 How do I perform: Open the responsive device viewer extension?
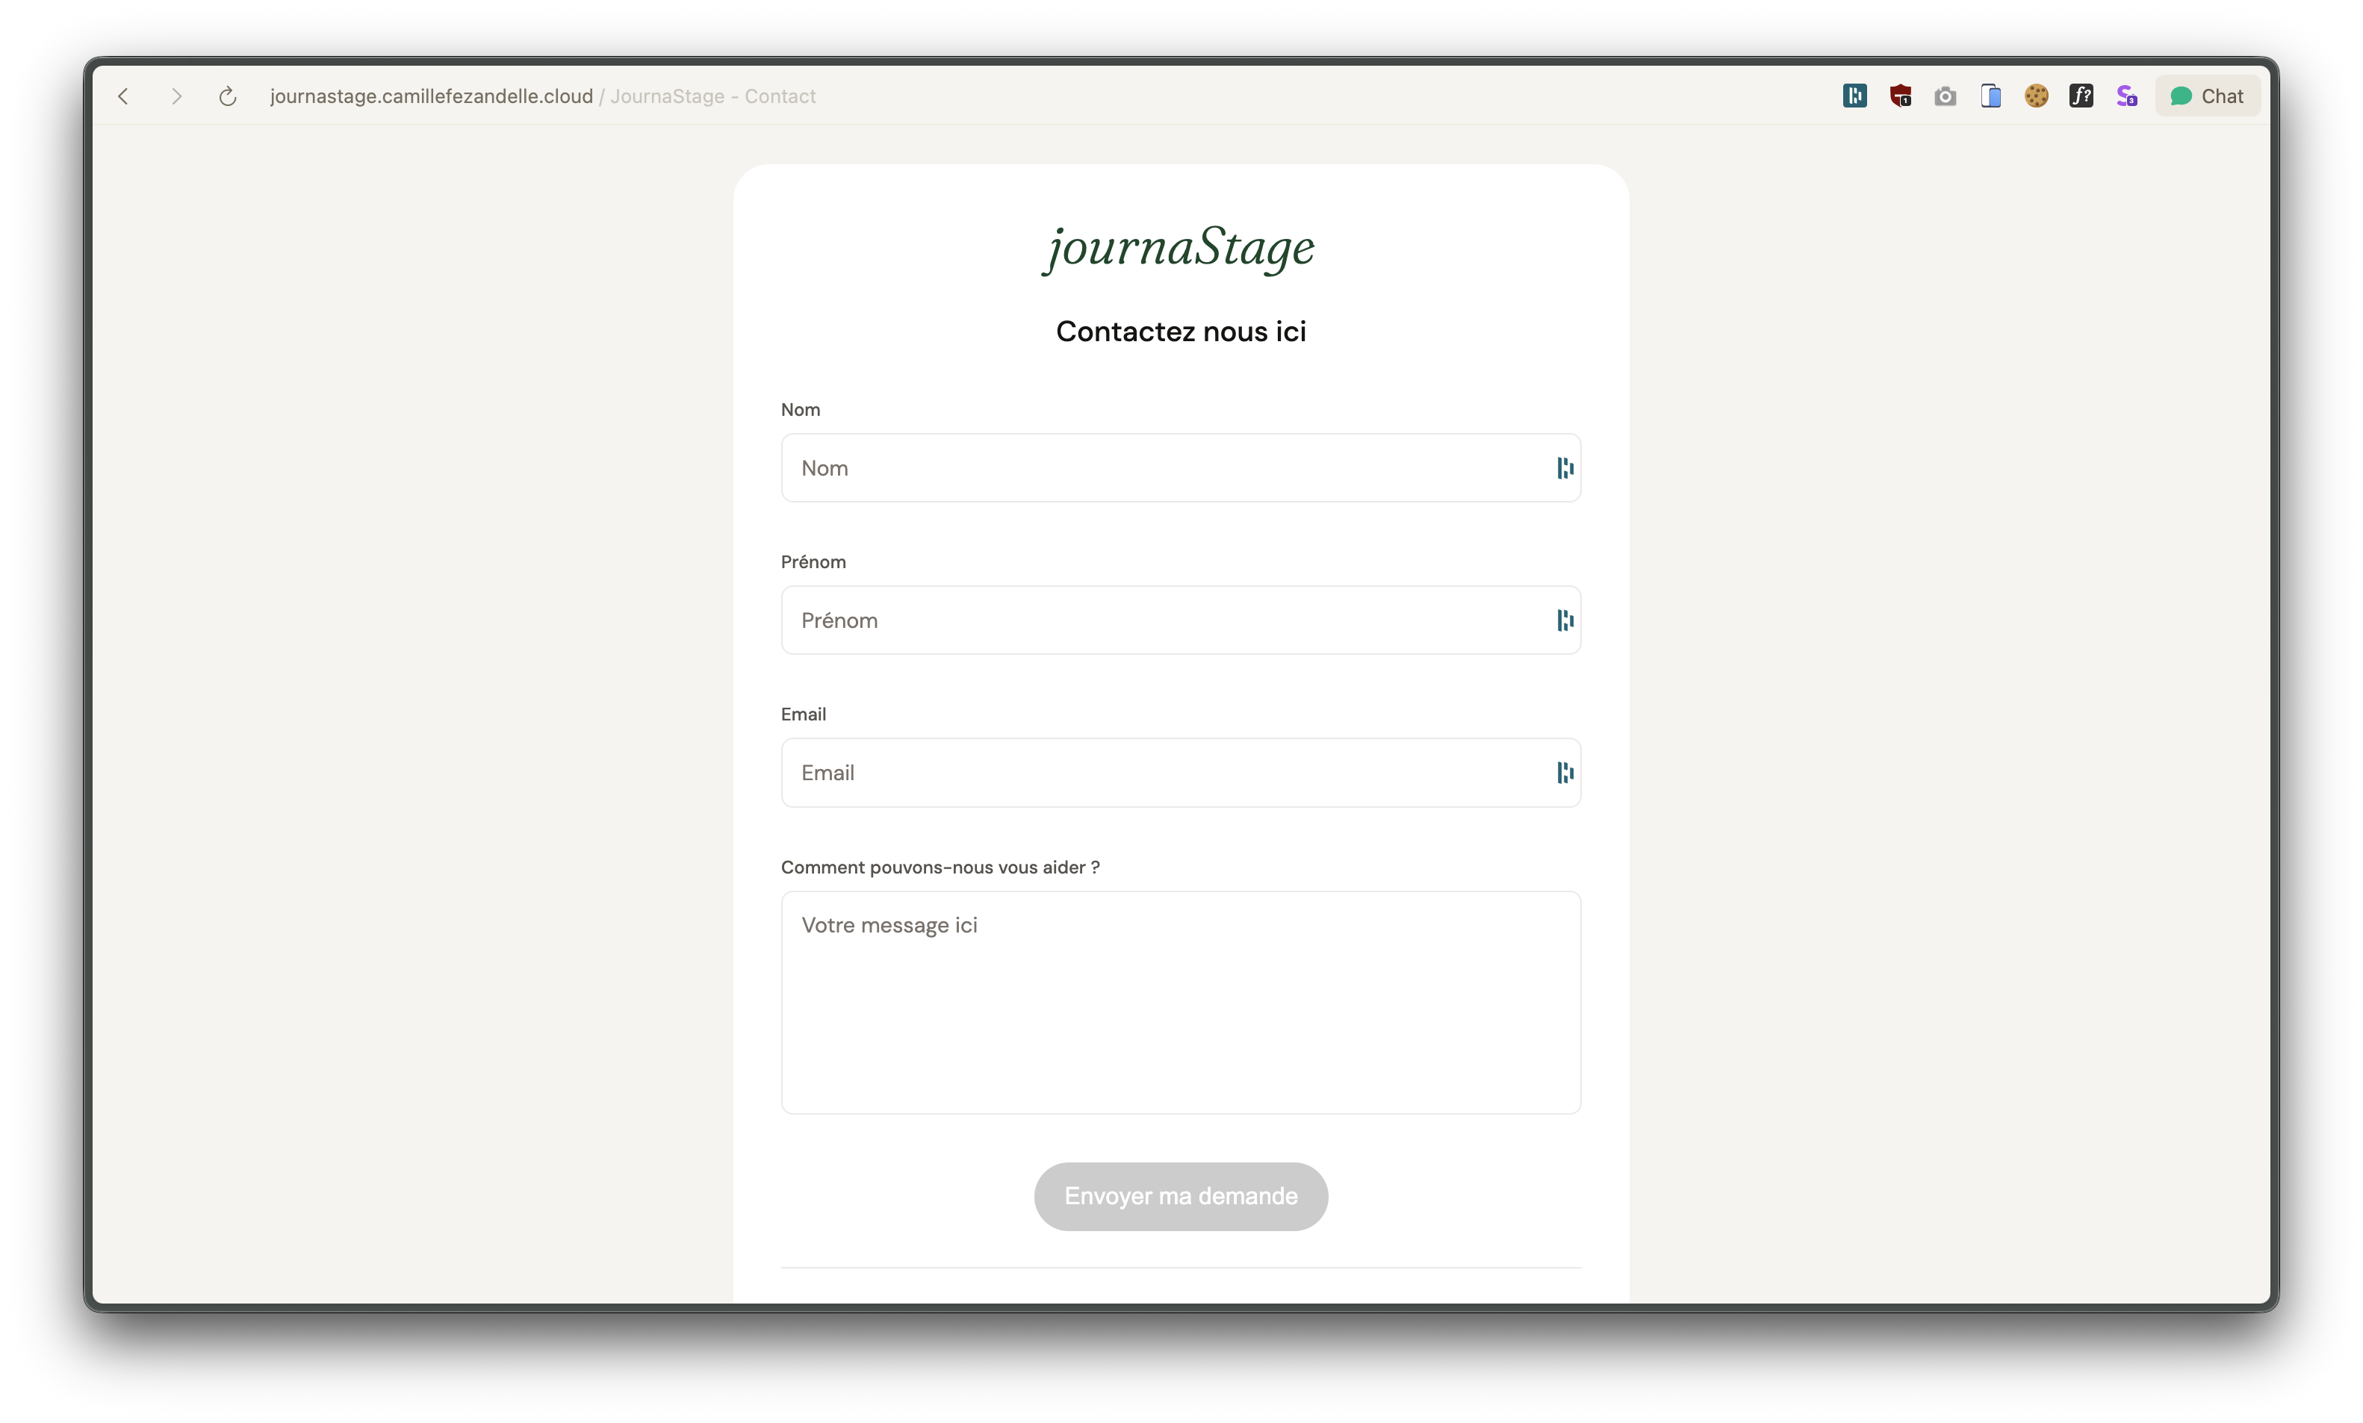coord(1991,96)
